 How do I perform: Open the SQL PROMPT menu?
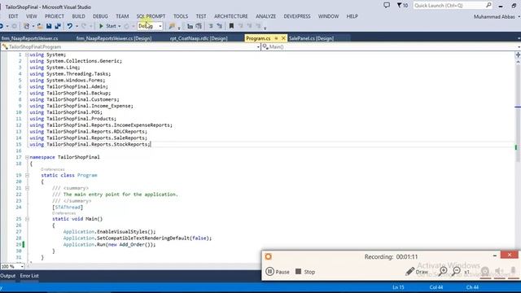click(x=151, y=16)
